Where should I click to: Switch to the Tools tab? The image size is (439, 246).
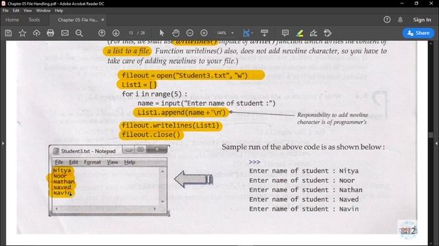click(x=34, y=20)
